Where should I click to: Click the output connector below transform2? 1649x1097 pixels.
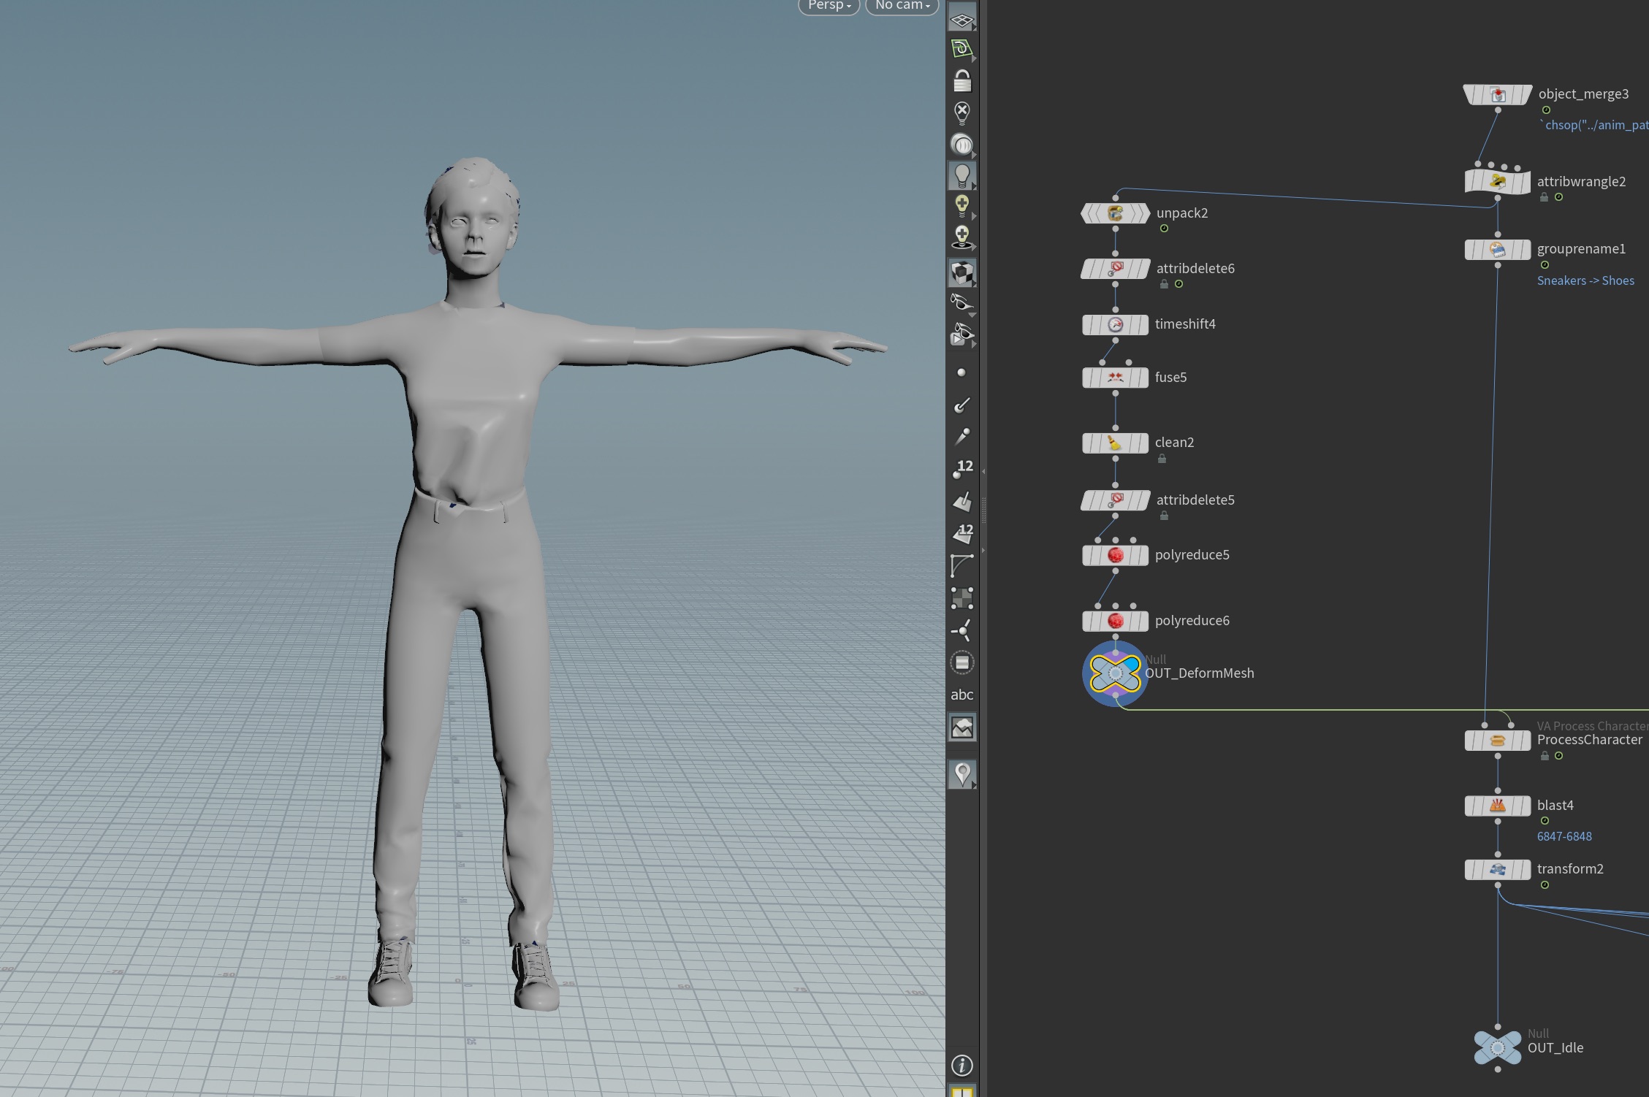[1498, 885]
